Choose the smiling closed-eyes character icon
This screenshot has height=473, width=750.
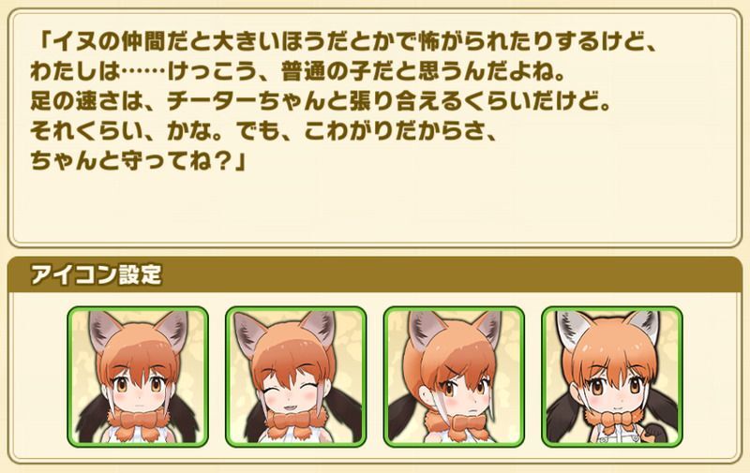(x=295, y=377)
